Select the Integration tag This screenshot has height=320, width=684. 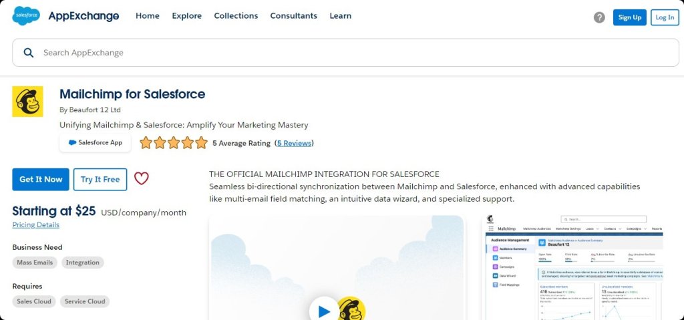[x=83, y=263]
